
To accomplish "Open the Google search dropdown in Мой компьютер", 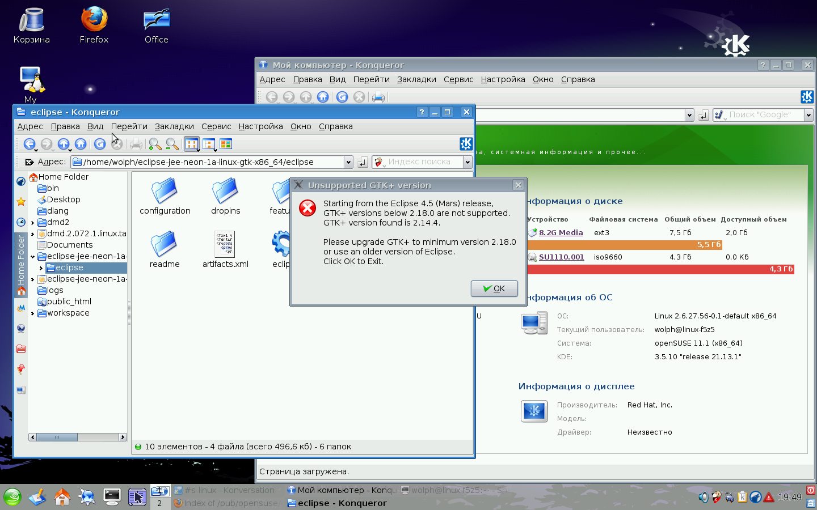I will [x=808, y=115].
